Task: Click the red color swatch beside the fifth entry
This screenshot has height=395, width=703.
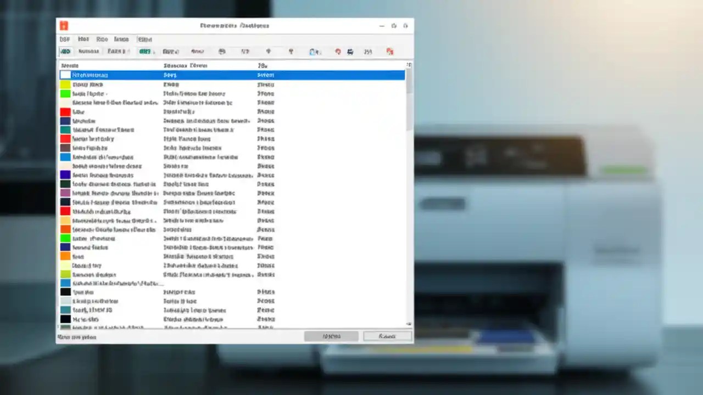Action: tap(65, 111)
